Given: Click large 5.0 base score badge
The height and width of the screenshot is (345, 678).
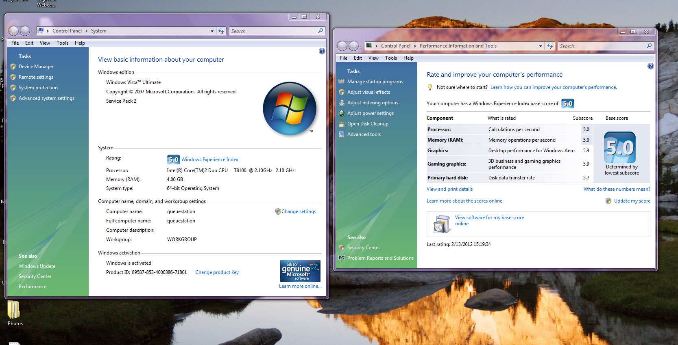Looking at the screenshot, I should tap(620, 147).
